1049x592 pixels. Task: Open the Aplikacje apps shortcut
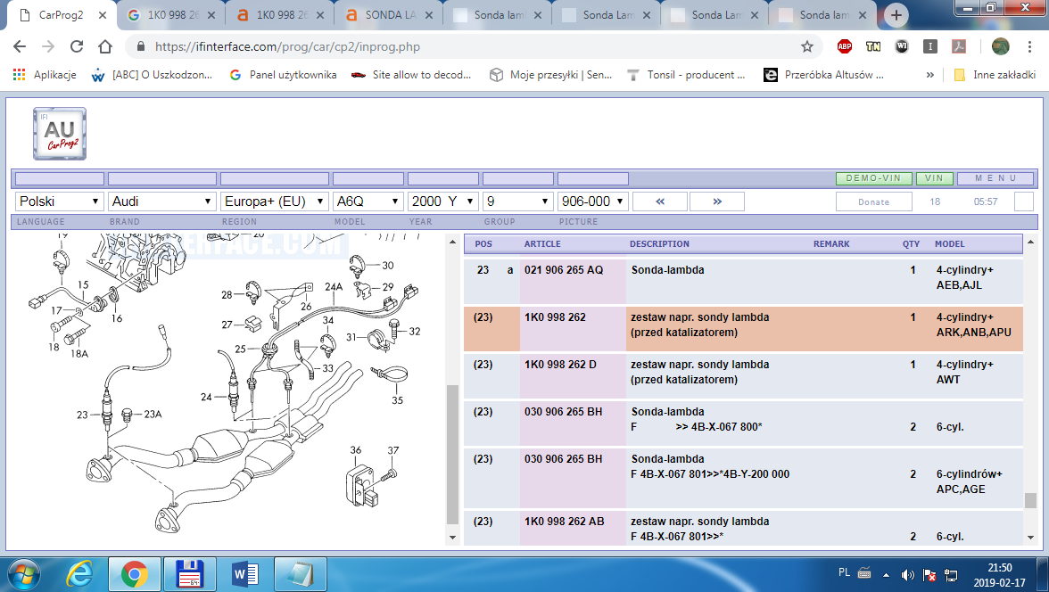tap(45, 75)
